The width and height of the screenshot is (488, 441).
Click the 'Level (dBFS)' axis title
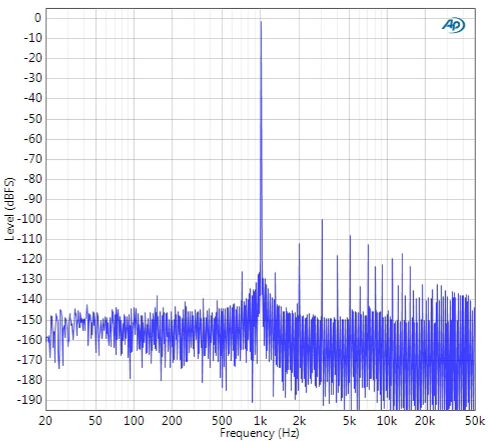[10, 209]
